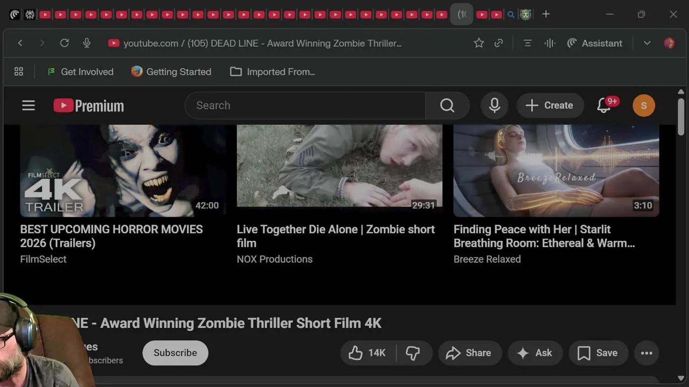Focus the YouTube search field
The height and width of the screenshot is (387, 689).
pos(305,105)
